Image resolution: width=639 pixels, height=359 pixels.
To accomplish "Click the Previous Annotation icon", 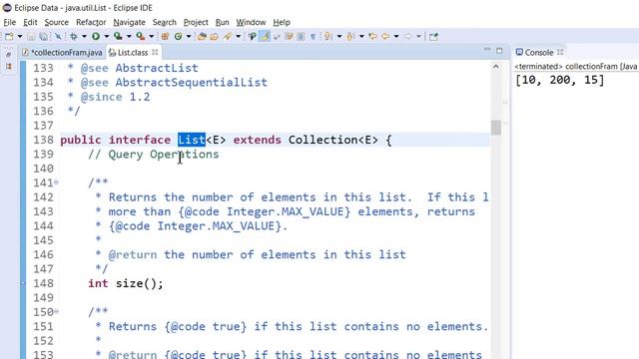I will click(x=349, y=36).
